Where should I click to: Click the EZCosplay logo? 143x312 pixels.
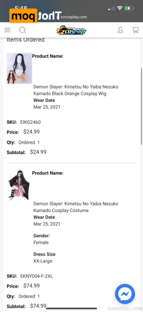tap(71, 30)
